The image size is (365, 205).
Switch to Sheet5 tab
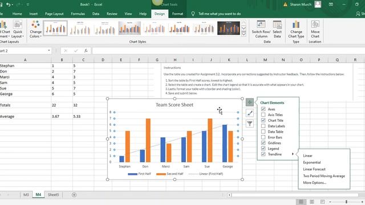coord(53,195)
